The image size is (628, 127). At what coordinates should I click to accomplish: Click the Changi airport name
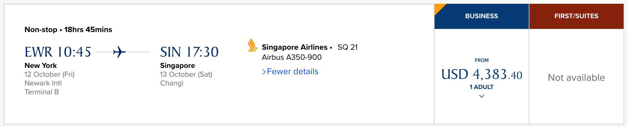point(172,83)
